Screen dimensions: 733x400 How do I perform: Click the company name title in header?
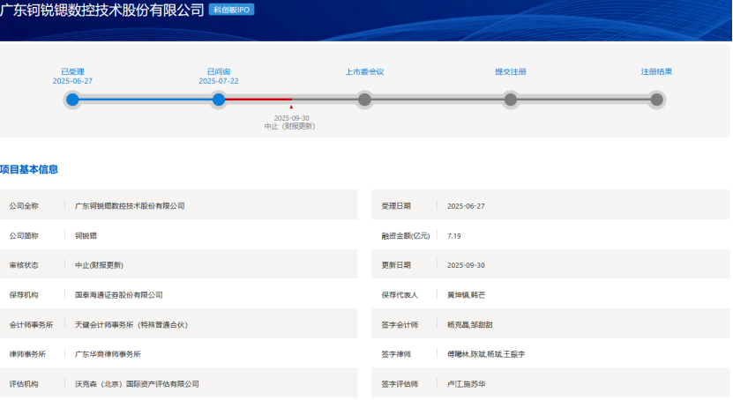(x=102, y=10)
